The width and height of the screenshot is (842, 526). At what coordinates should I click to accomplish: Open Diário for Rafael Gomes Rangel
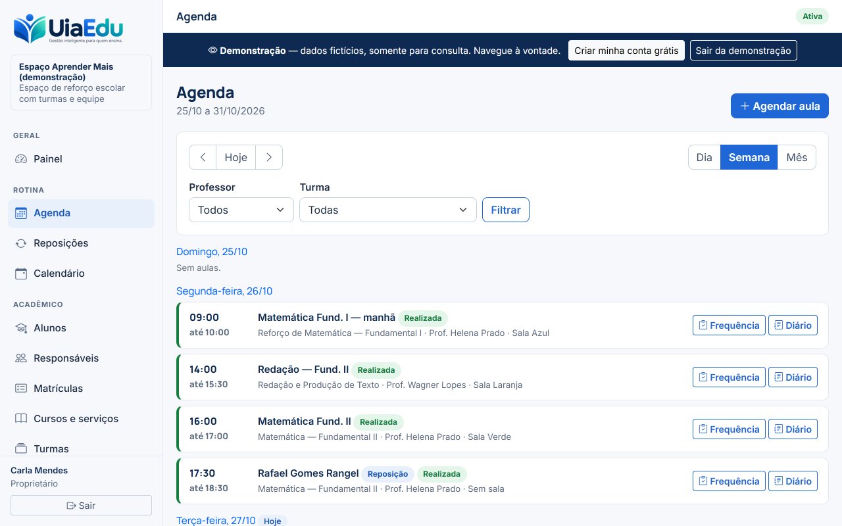(793, 481)
